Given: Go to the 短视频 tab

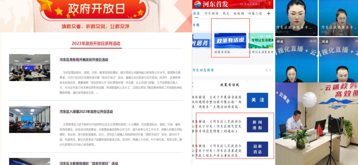Looking at the screenshot, I should tap(239, 13).
